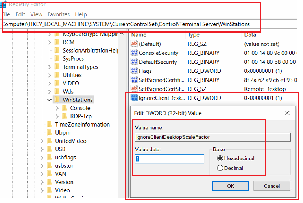Collapse the WinStations tree node
Screen dimensions: 303x203
tap(50, 100)
